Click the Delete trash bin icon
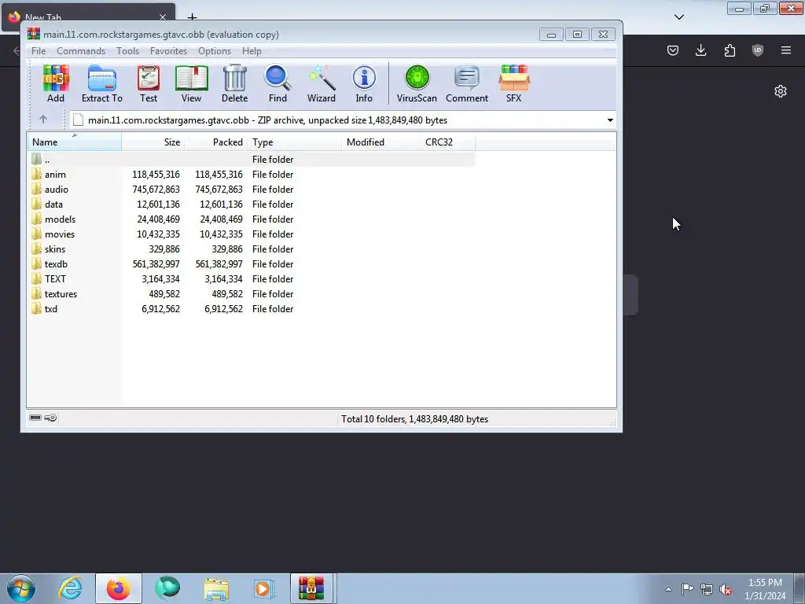Screen dimensions: 805x604 click(234, 83)
